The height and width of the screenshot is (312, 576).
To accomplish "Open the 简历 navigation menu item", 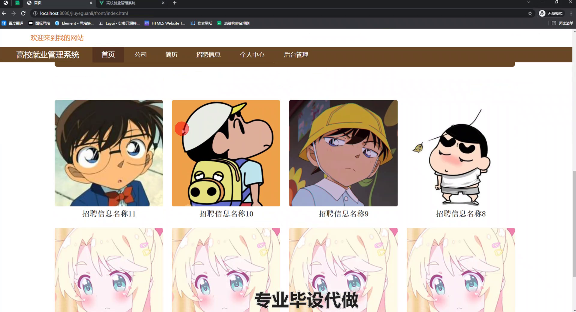I will pyautogui.click(x=171, y=55).
